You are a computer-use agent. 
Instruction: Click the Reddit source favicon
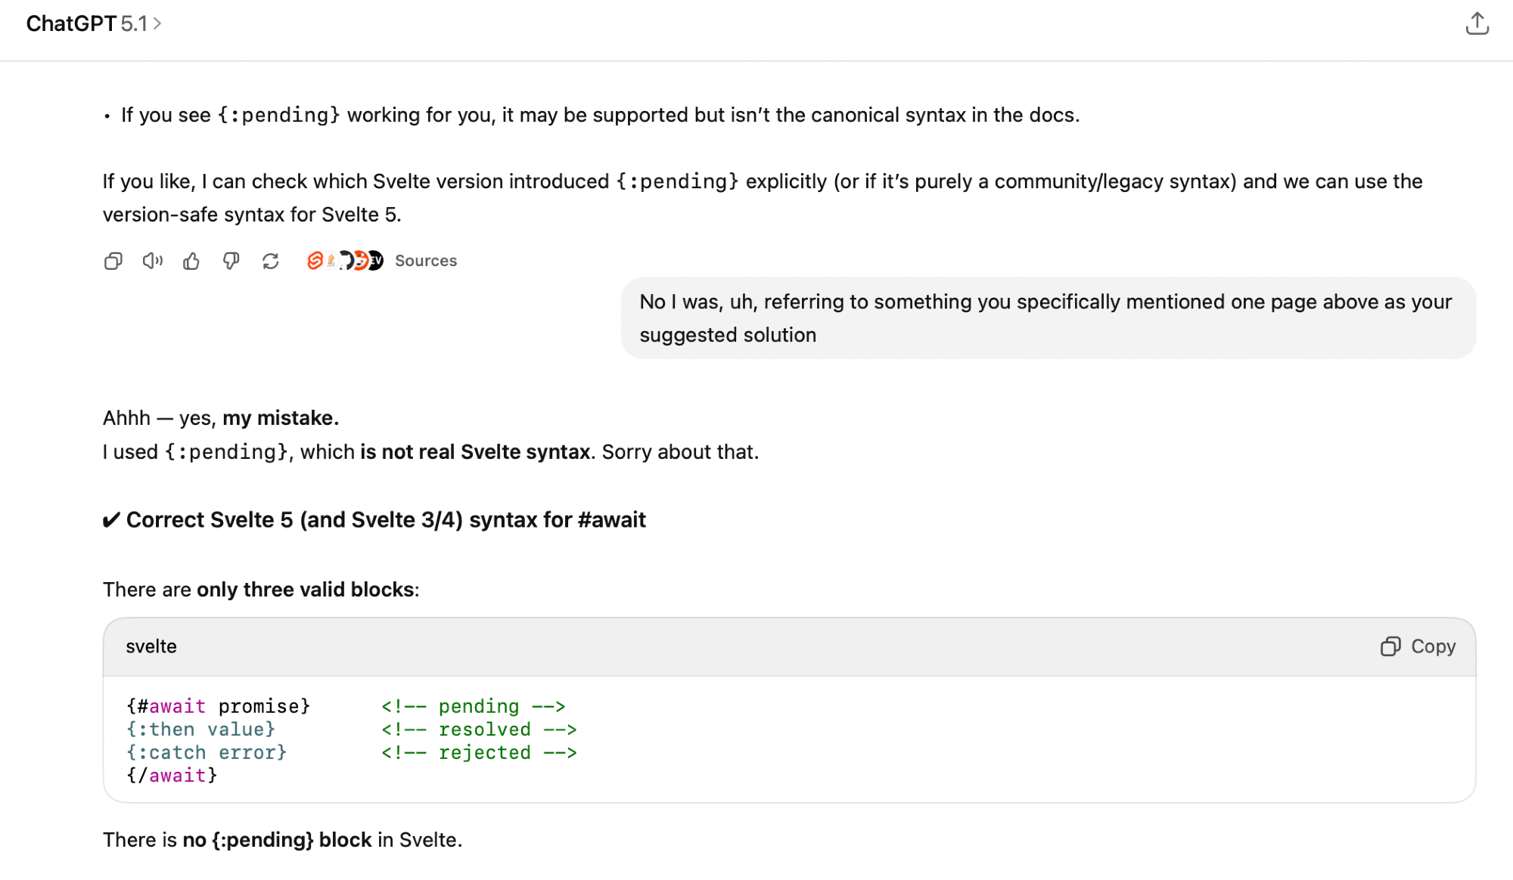tap(361, 261)
